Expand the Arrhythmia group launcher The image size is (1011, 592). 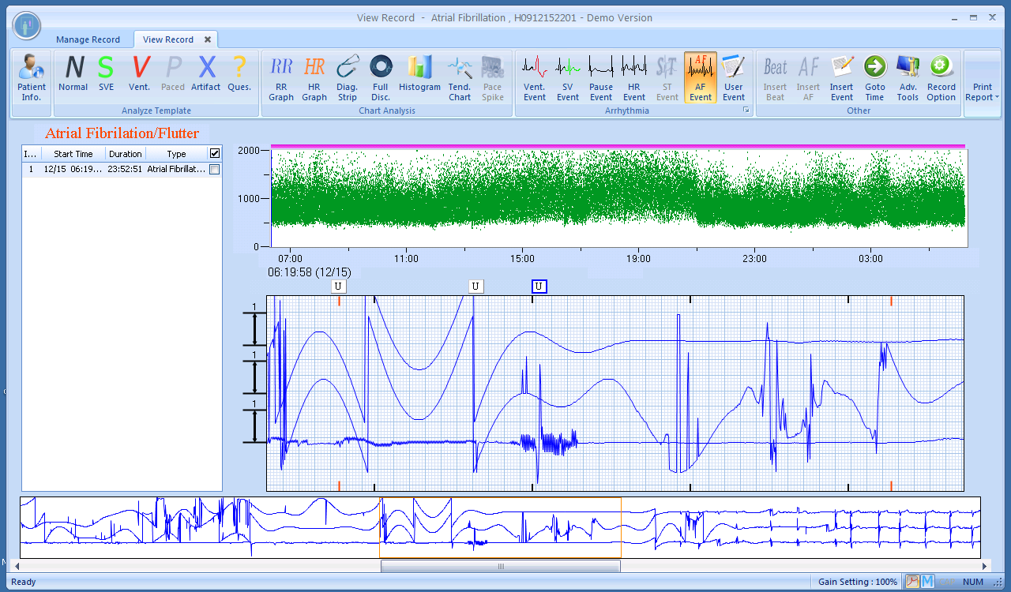tap(745, 111)
